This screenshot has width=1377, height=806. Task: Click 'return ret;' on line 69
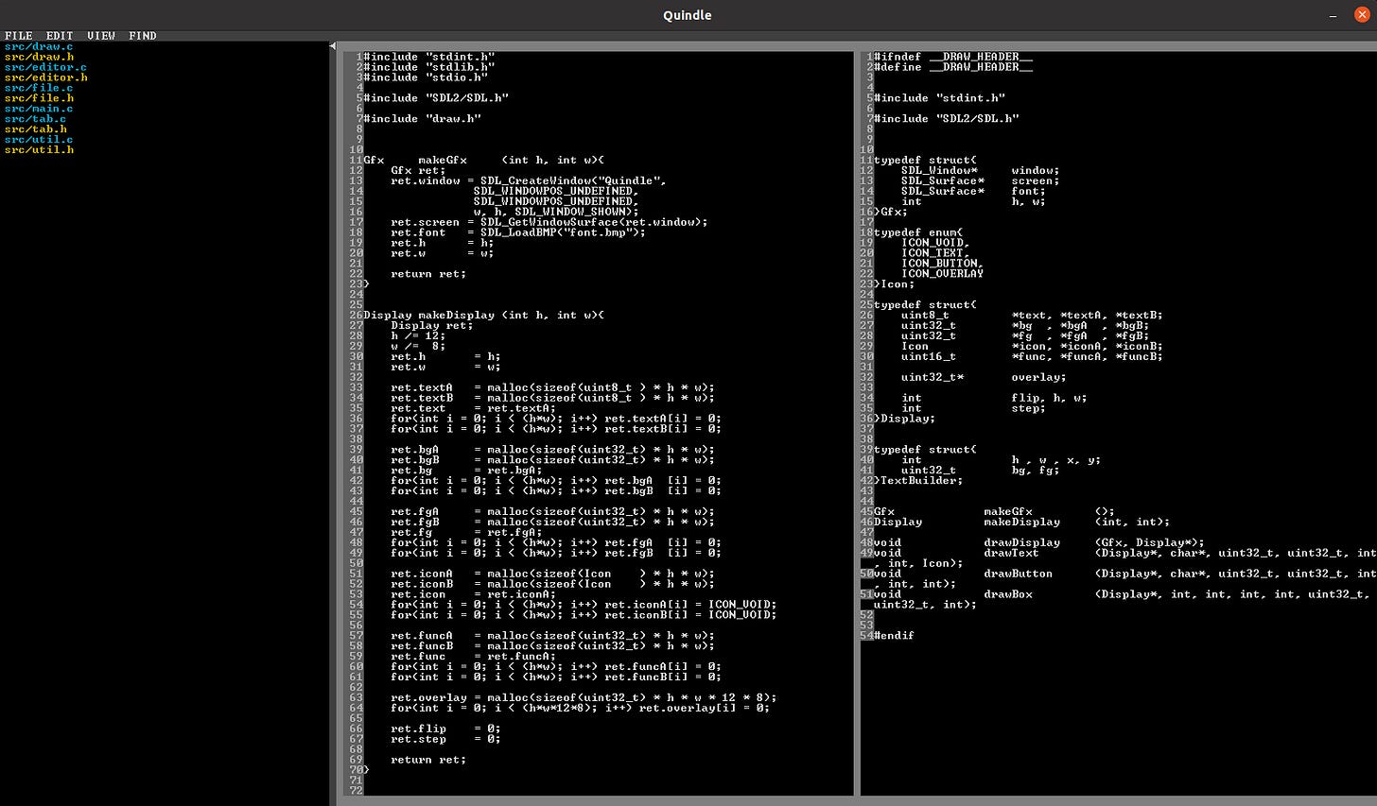[429, 761]
